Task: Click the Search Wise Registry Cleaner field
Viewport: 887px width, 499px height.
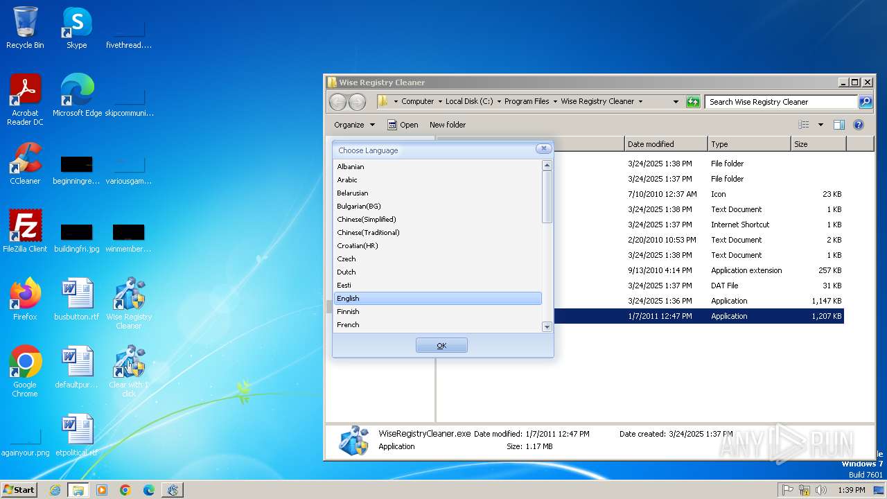Action: click(x=782, y=102)
